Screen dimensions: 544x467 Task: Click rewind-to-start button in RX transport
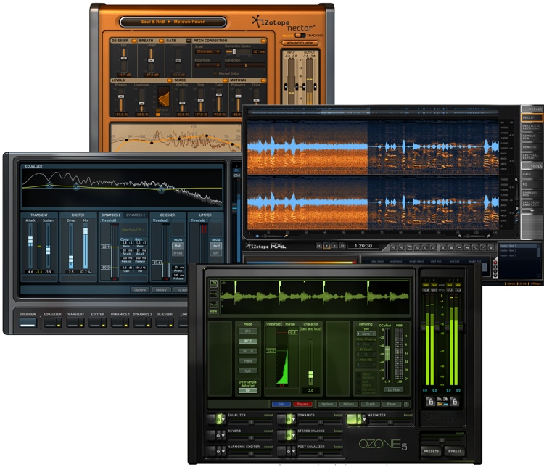(x=318, y=246)
